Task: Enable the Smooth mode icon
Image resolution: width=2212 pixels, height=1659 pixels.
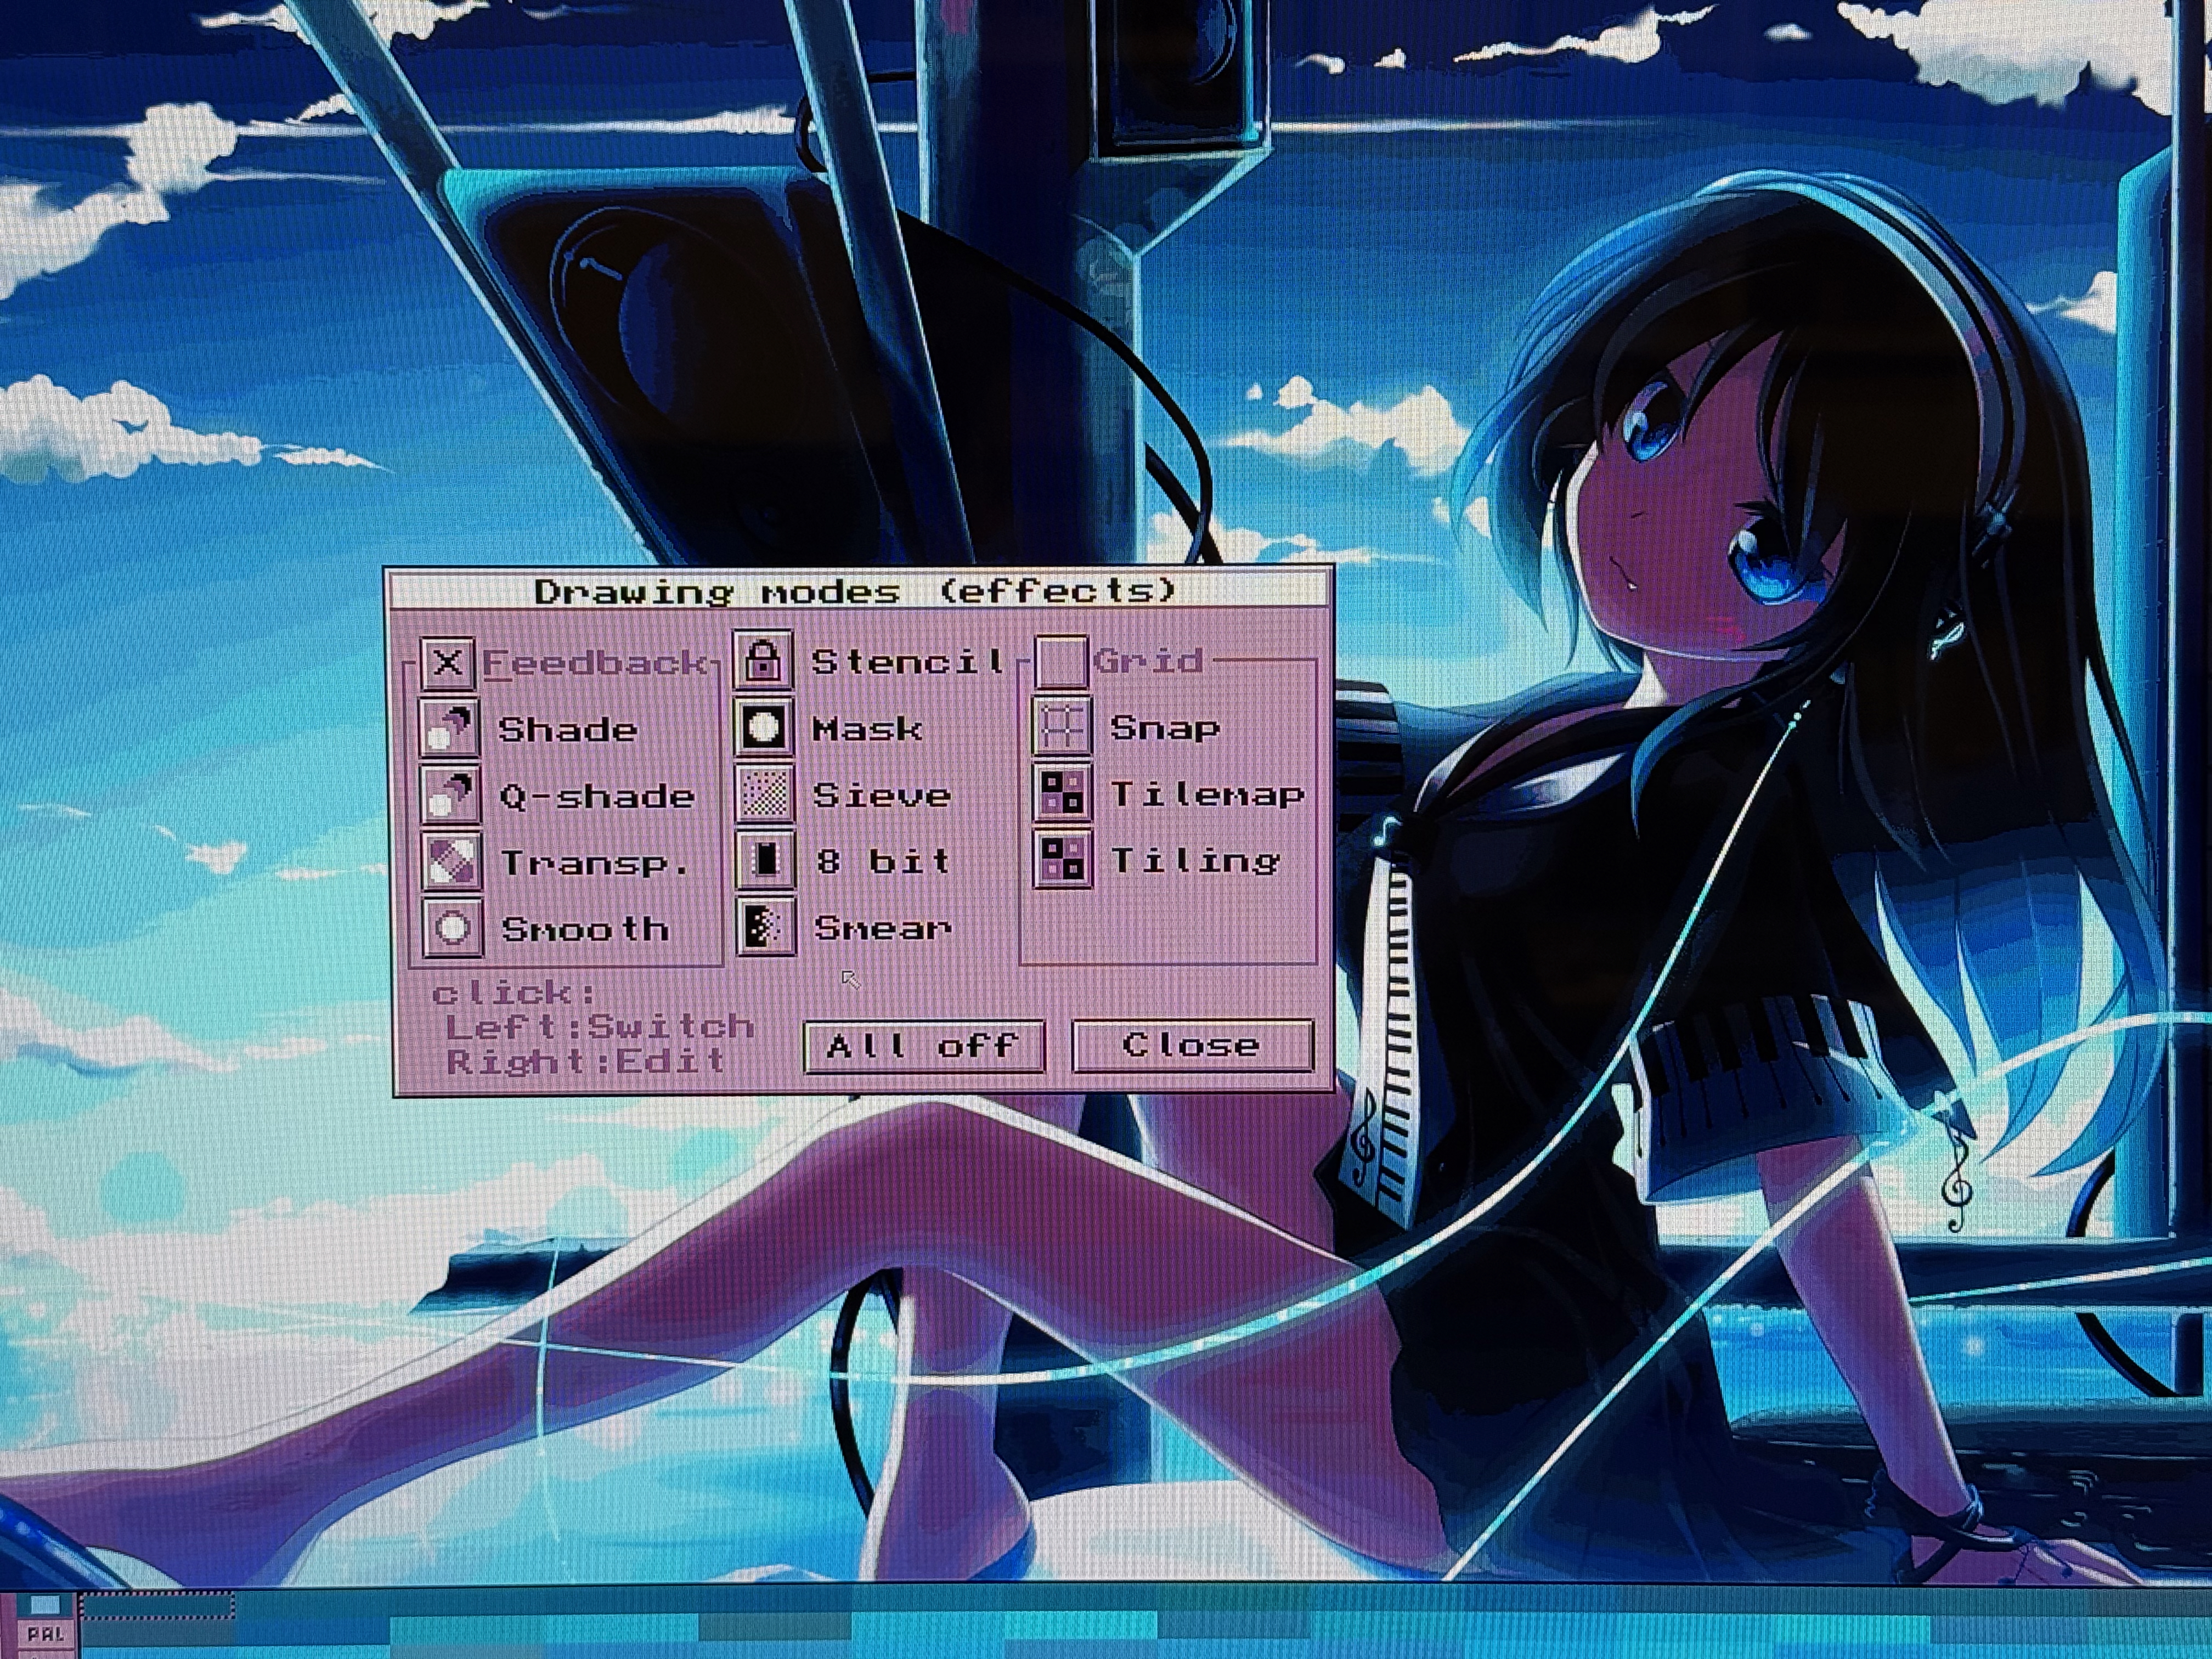Action: pyautogui.click(x=452, y=928)
